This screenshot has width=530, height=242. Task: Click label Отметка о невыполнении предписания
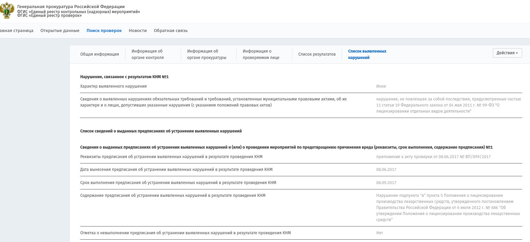tap(185, 233)
